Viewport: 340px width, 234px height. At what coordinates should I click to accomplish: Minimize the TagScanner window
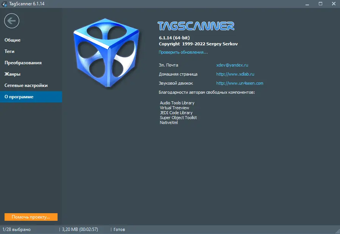pos(307,4)
